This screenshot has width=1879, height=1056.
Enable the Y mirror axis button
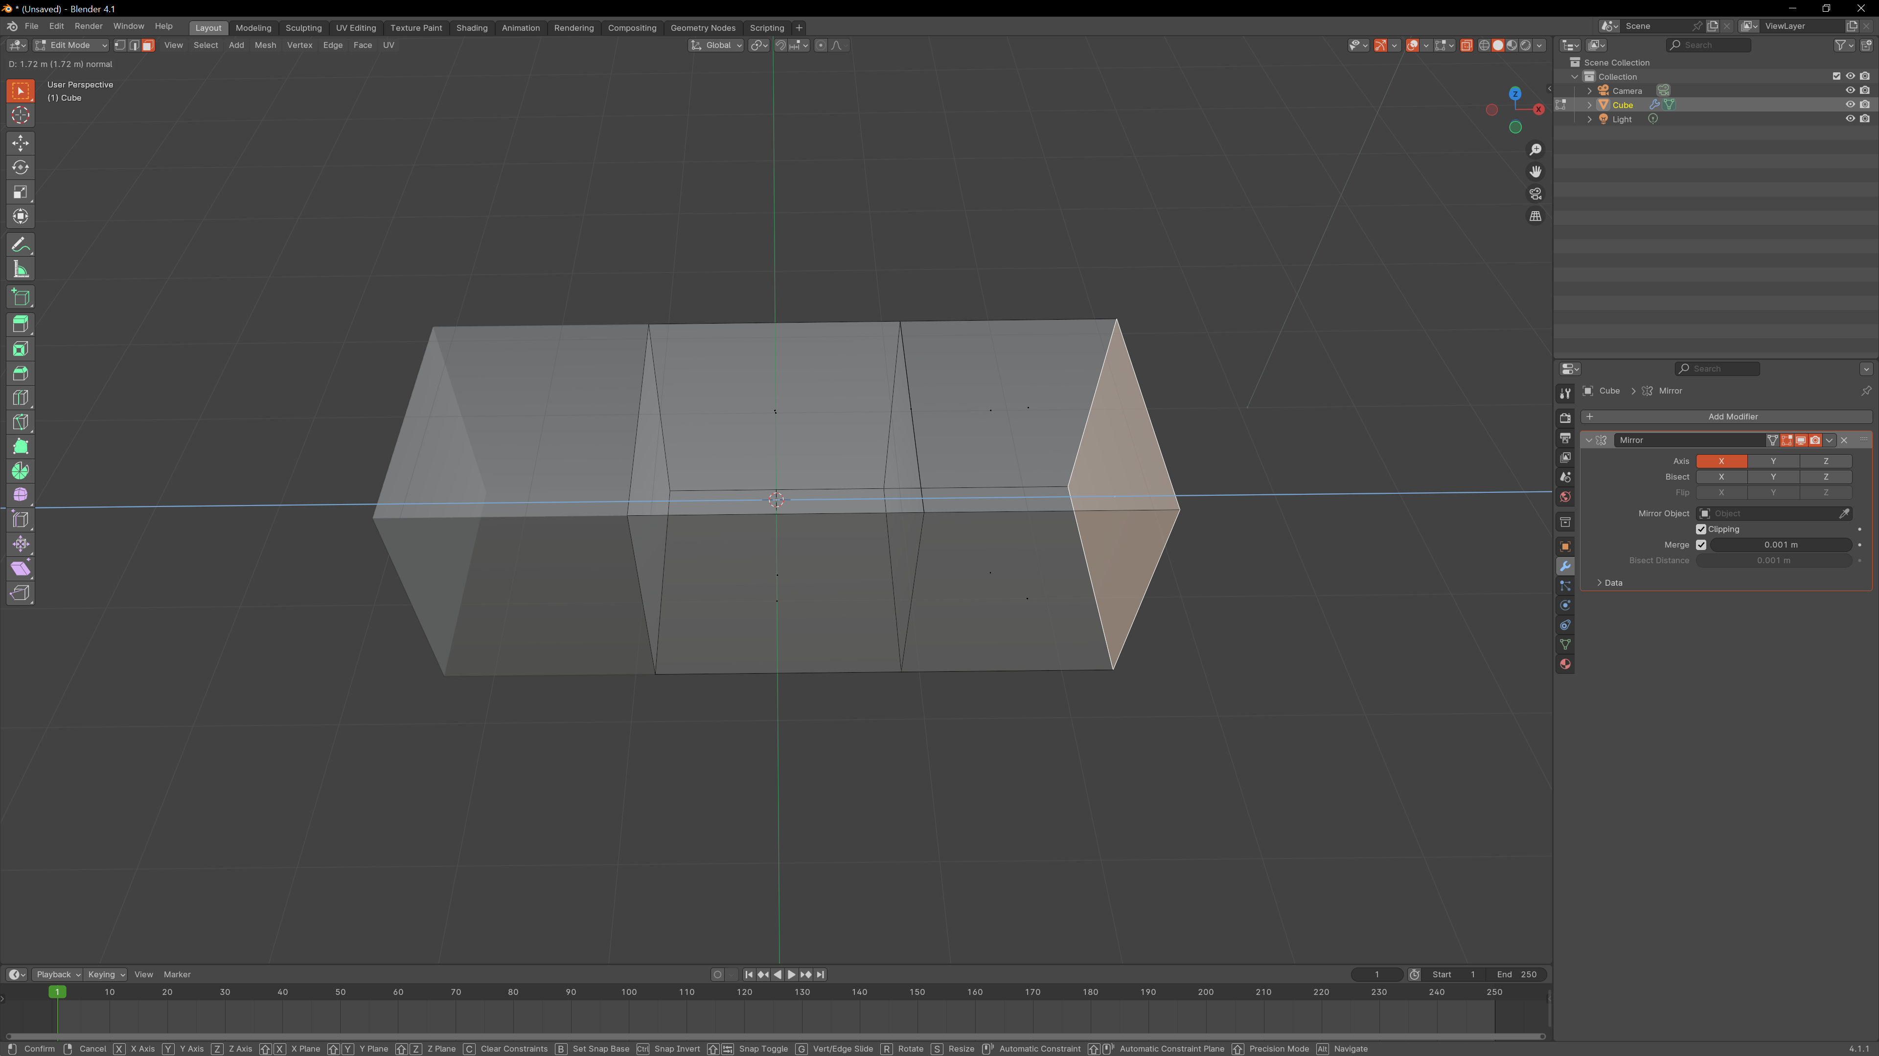click(x=1773, y=462)
